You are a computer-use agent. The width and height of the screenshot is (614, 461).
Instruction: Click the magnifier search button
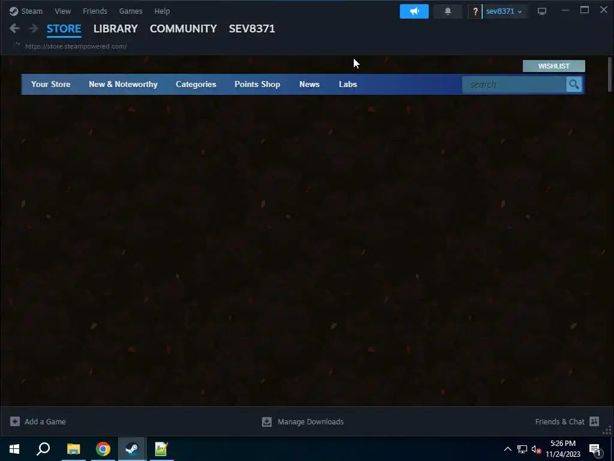pyautogui.click(x=574, y=84)
